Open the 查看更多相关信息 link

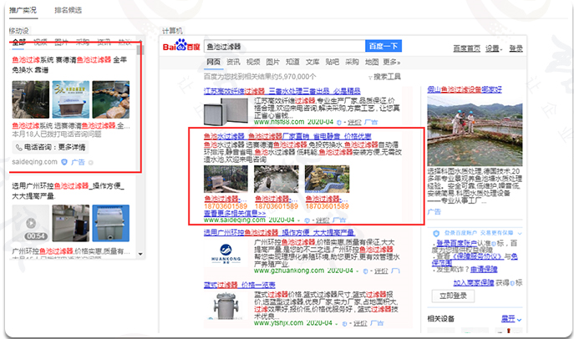(x=235, y=213)
